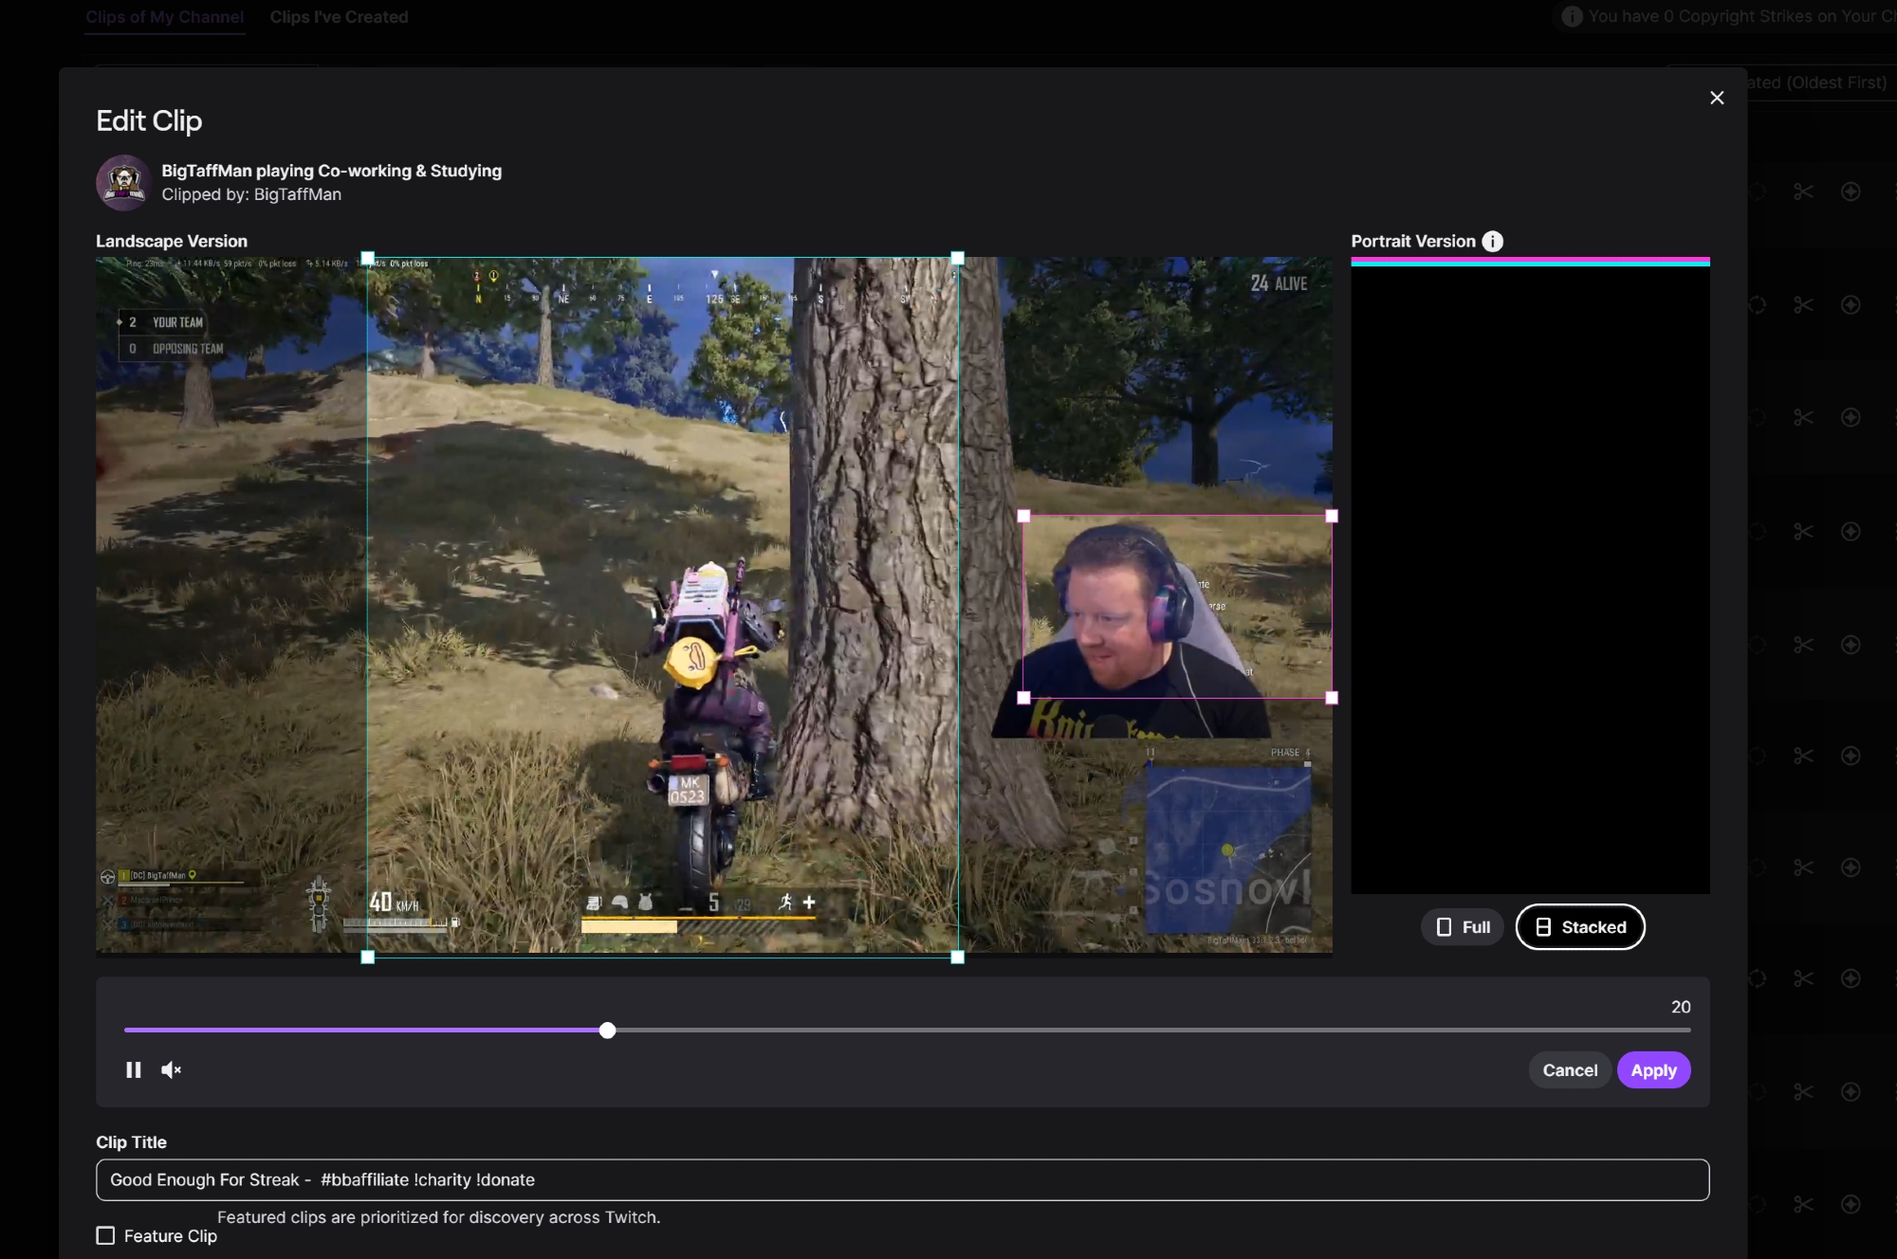Focus the Clip Title text field
1897x1259 pixels.
click(x=901, y=1179)
